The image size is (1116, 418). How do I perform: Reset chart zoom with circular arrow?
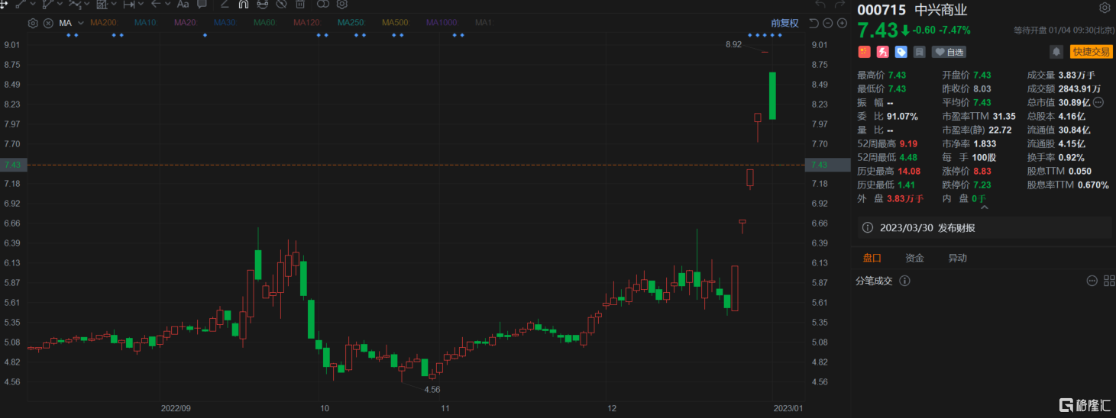pos(814,23)
